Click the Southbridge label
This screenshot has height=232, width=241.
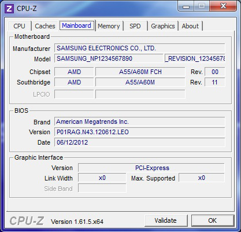[x=34, y=82]
